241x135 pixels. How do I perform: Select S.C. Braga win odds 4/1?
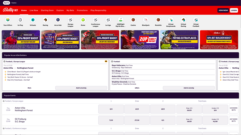(163, 120)
